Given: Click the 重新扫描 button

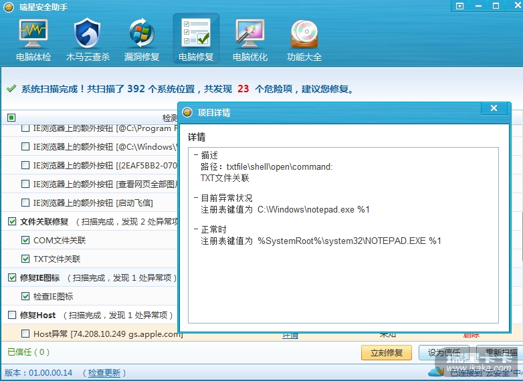Looking at the screenshot, I should 501,353.
